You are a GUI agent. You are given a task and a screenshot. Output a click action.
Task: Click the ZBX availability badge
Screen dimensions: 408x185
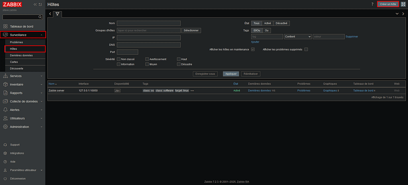117,91
